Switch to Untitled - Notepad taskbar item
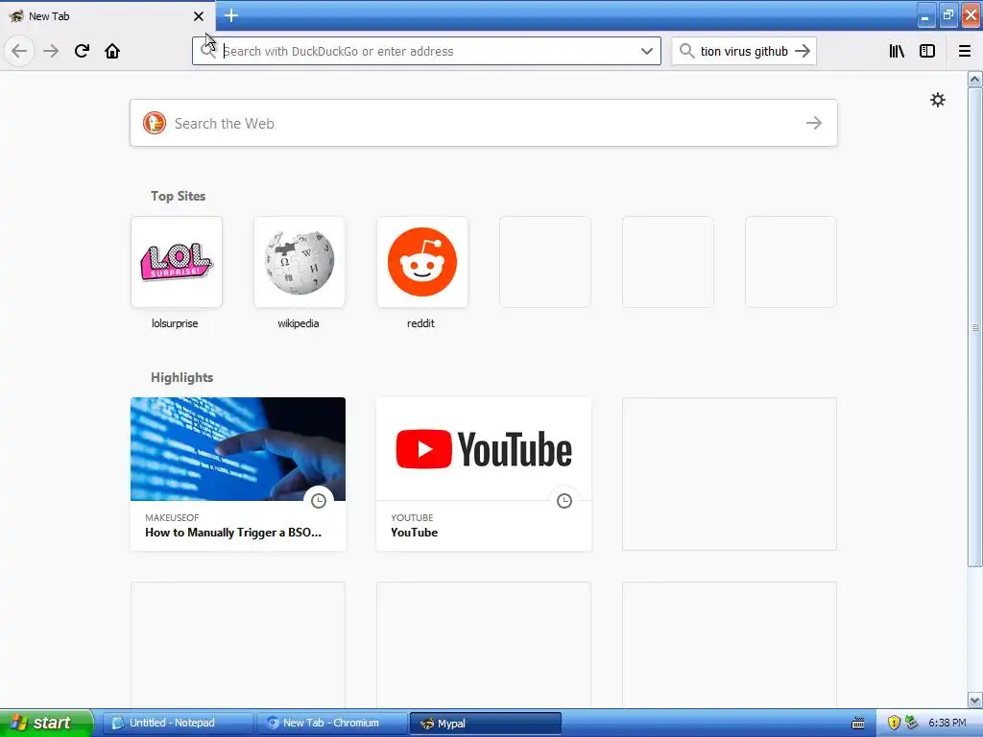The width and height of the screenshot is (983, 737). [178, 723]
